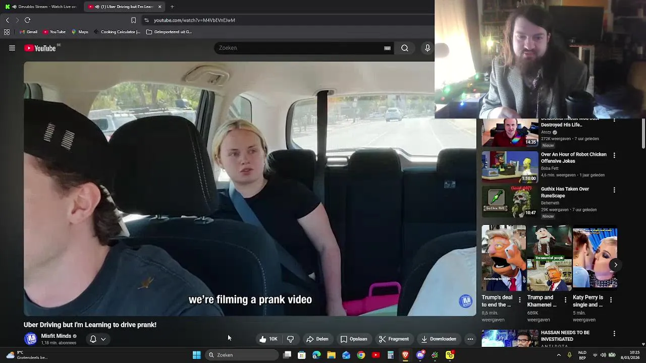Image resolution: width=646 pixels, height=363 pixels.
Task: Expand notification options chevron beside bell
Action: point(103,339)
